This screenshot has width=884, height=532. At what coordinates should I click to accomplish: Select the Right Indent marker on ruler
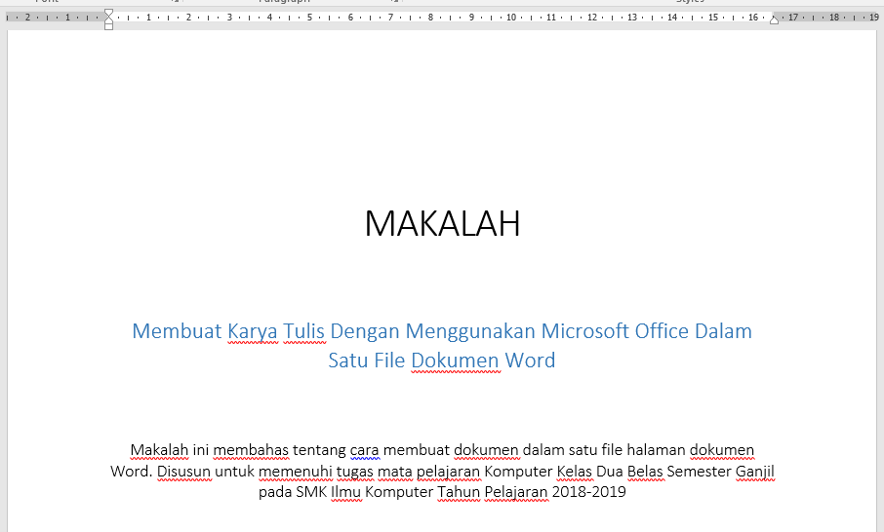(x=775, y=19)
